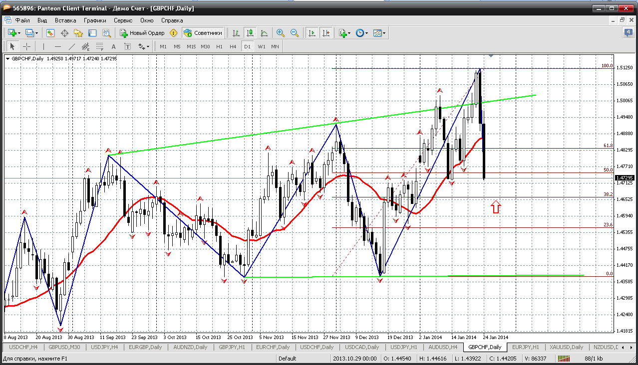The height and width of the screenshot is (365, 638).
Task: Click the connection bars status icon
Action: click(x=564, y=358)
